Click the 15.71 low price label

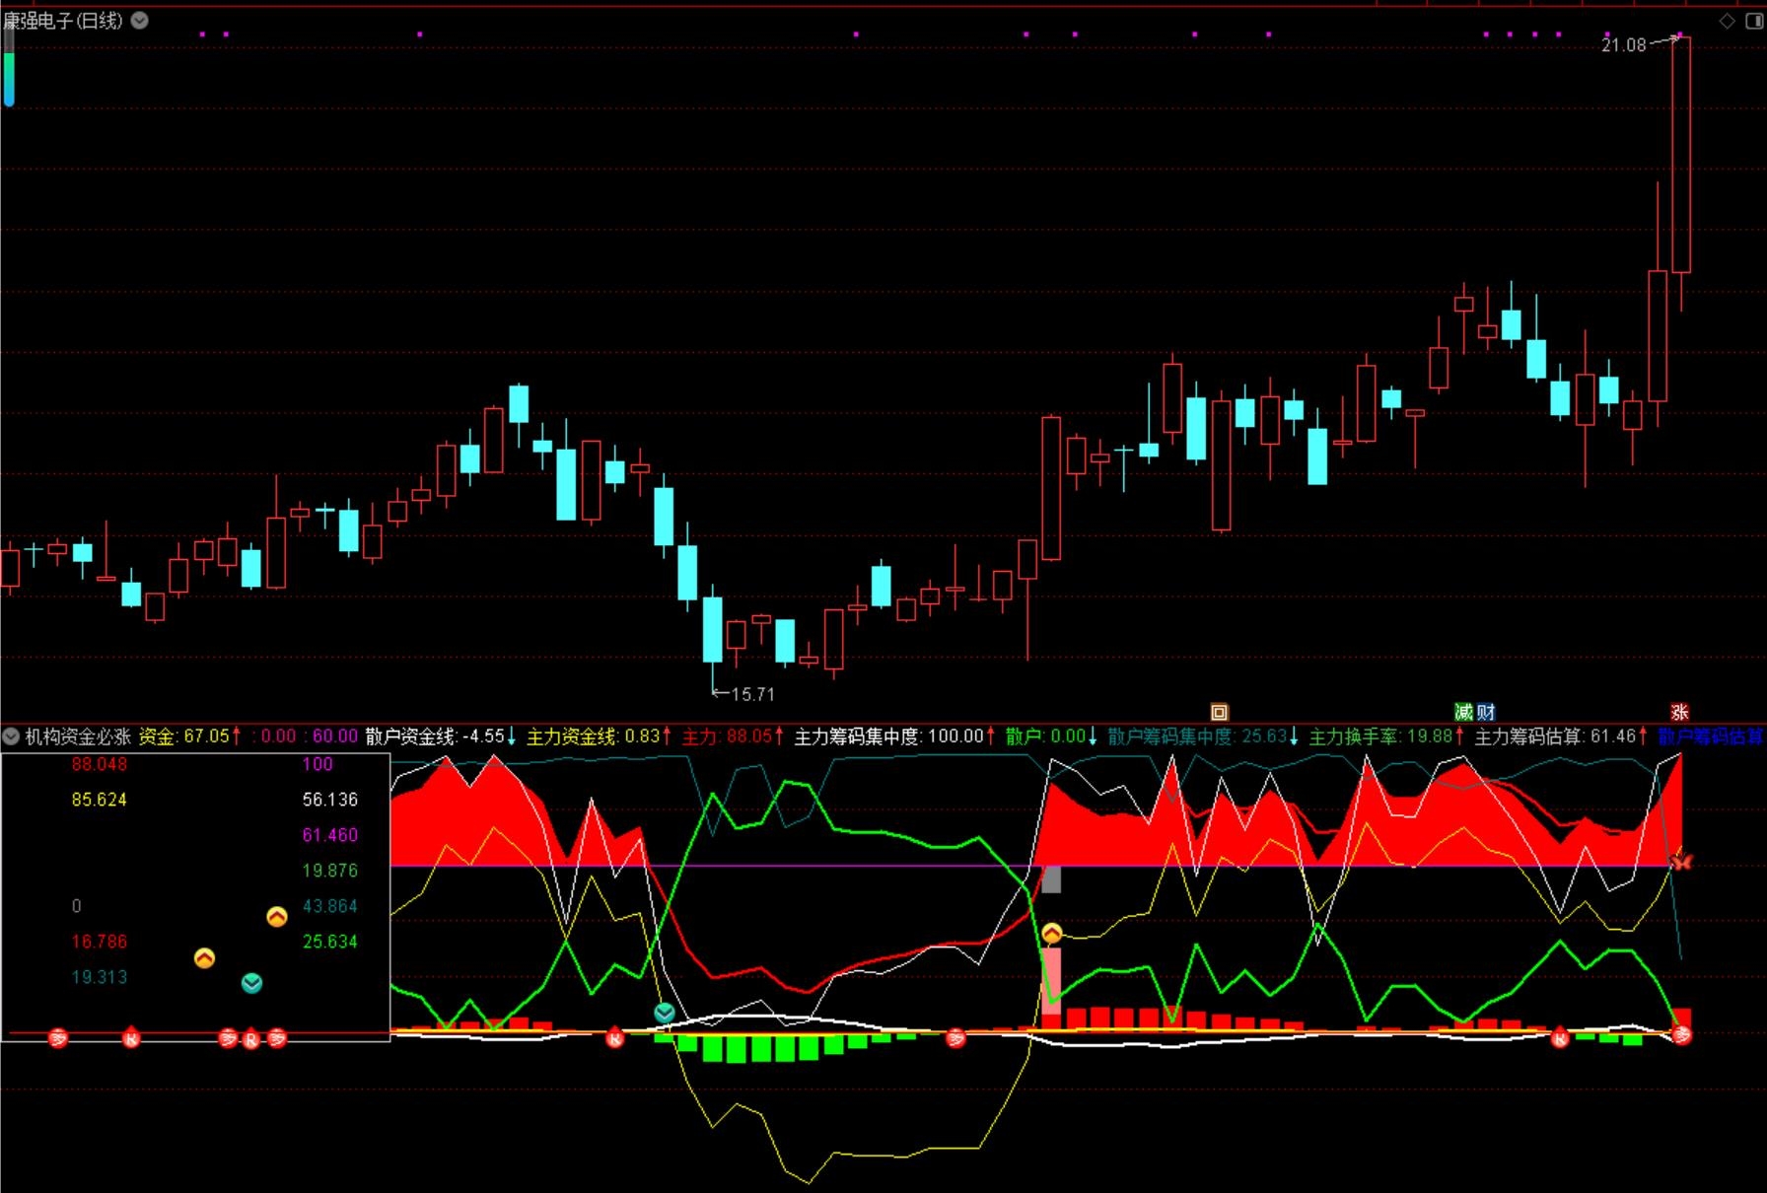click(x=753, y=694)
